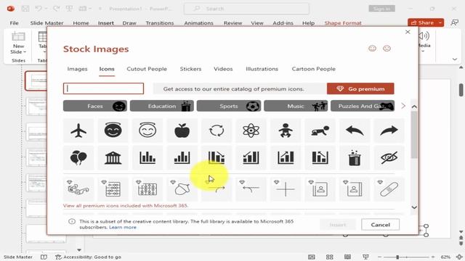Switch to Slide Sorter view icon
Image resolution: width=465 pixels, height=261 pixels.
329,257
